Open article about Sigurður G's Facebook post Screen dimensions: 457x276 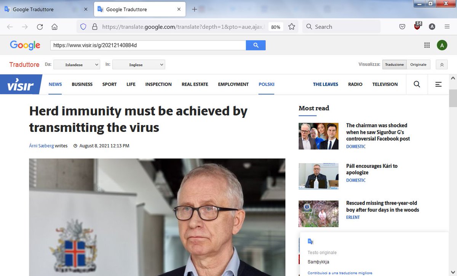click(x=378, y=132)
